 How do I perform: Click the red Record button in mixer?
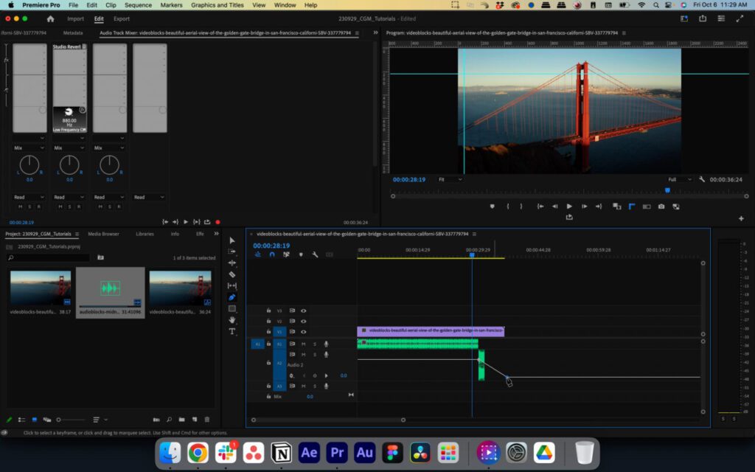(x=218, y=222)
